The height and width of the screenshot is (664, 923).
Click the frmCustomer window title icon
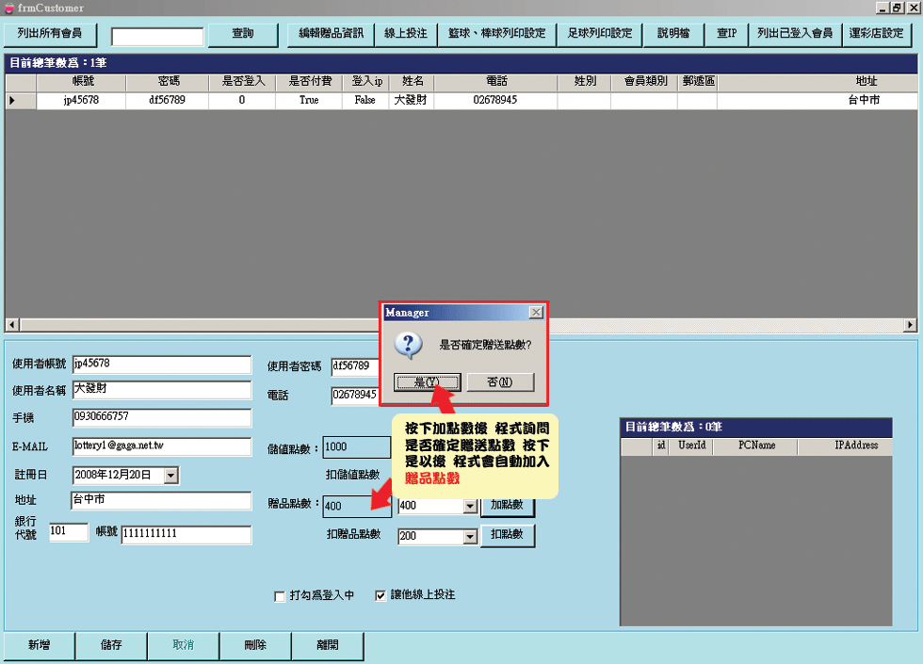pyautogui.click(x=9, y=8)
